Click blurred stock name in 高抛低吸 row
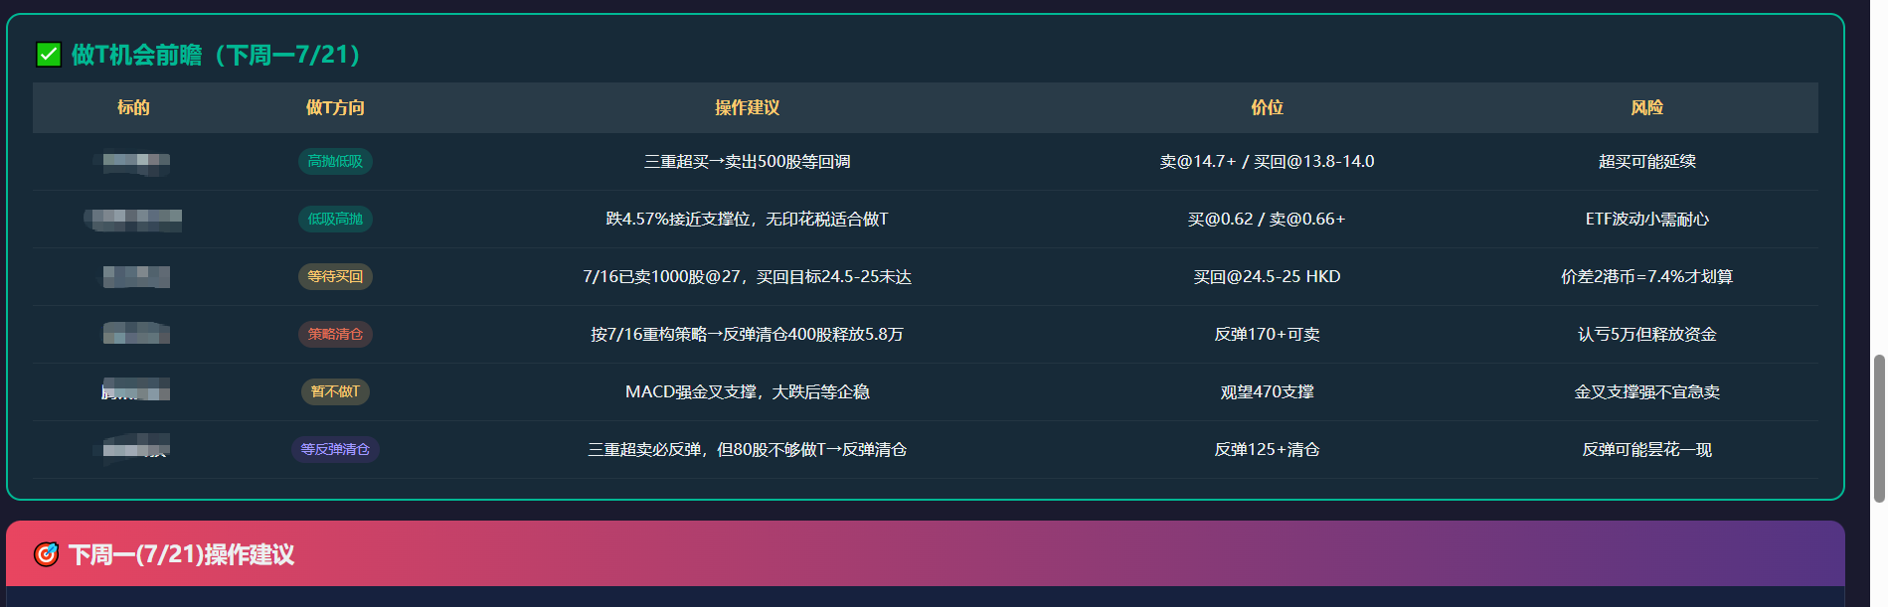 (134, 161)
